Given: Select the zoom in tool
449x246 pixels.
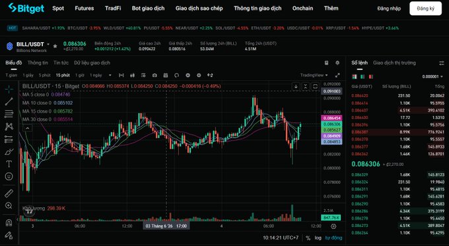Looking at the screenshot, I should coord(9,205).
